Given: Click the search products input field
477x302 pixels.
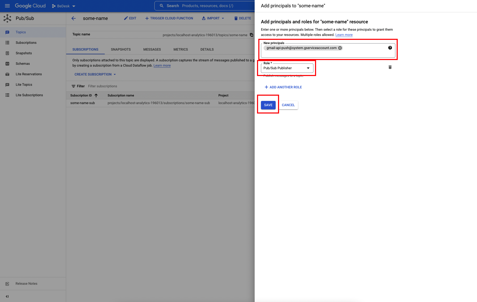Looking at the screenshot, I should pos(207,6).
